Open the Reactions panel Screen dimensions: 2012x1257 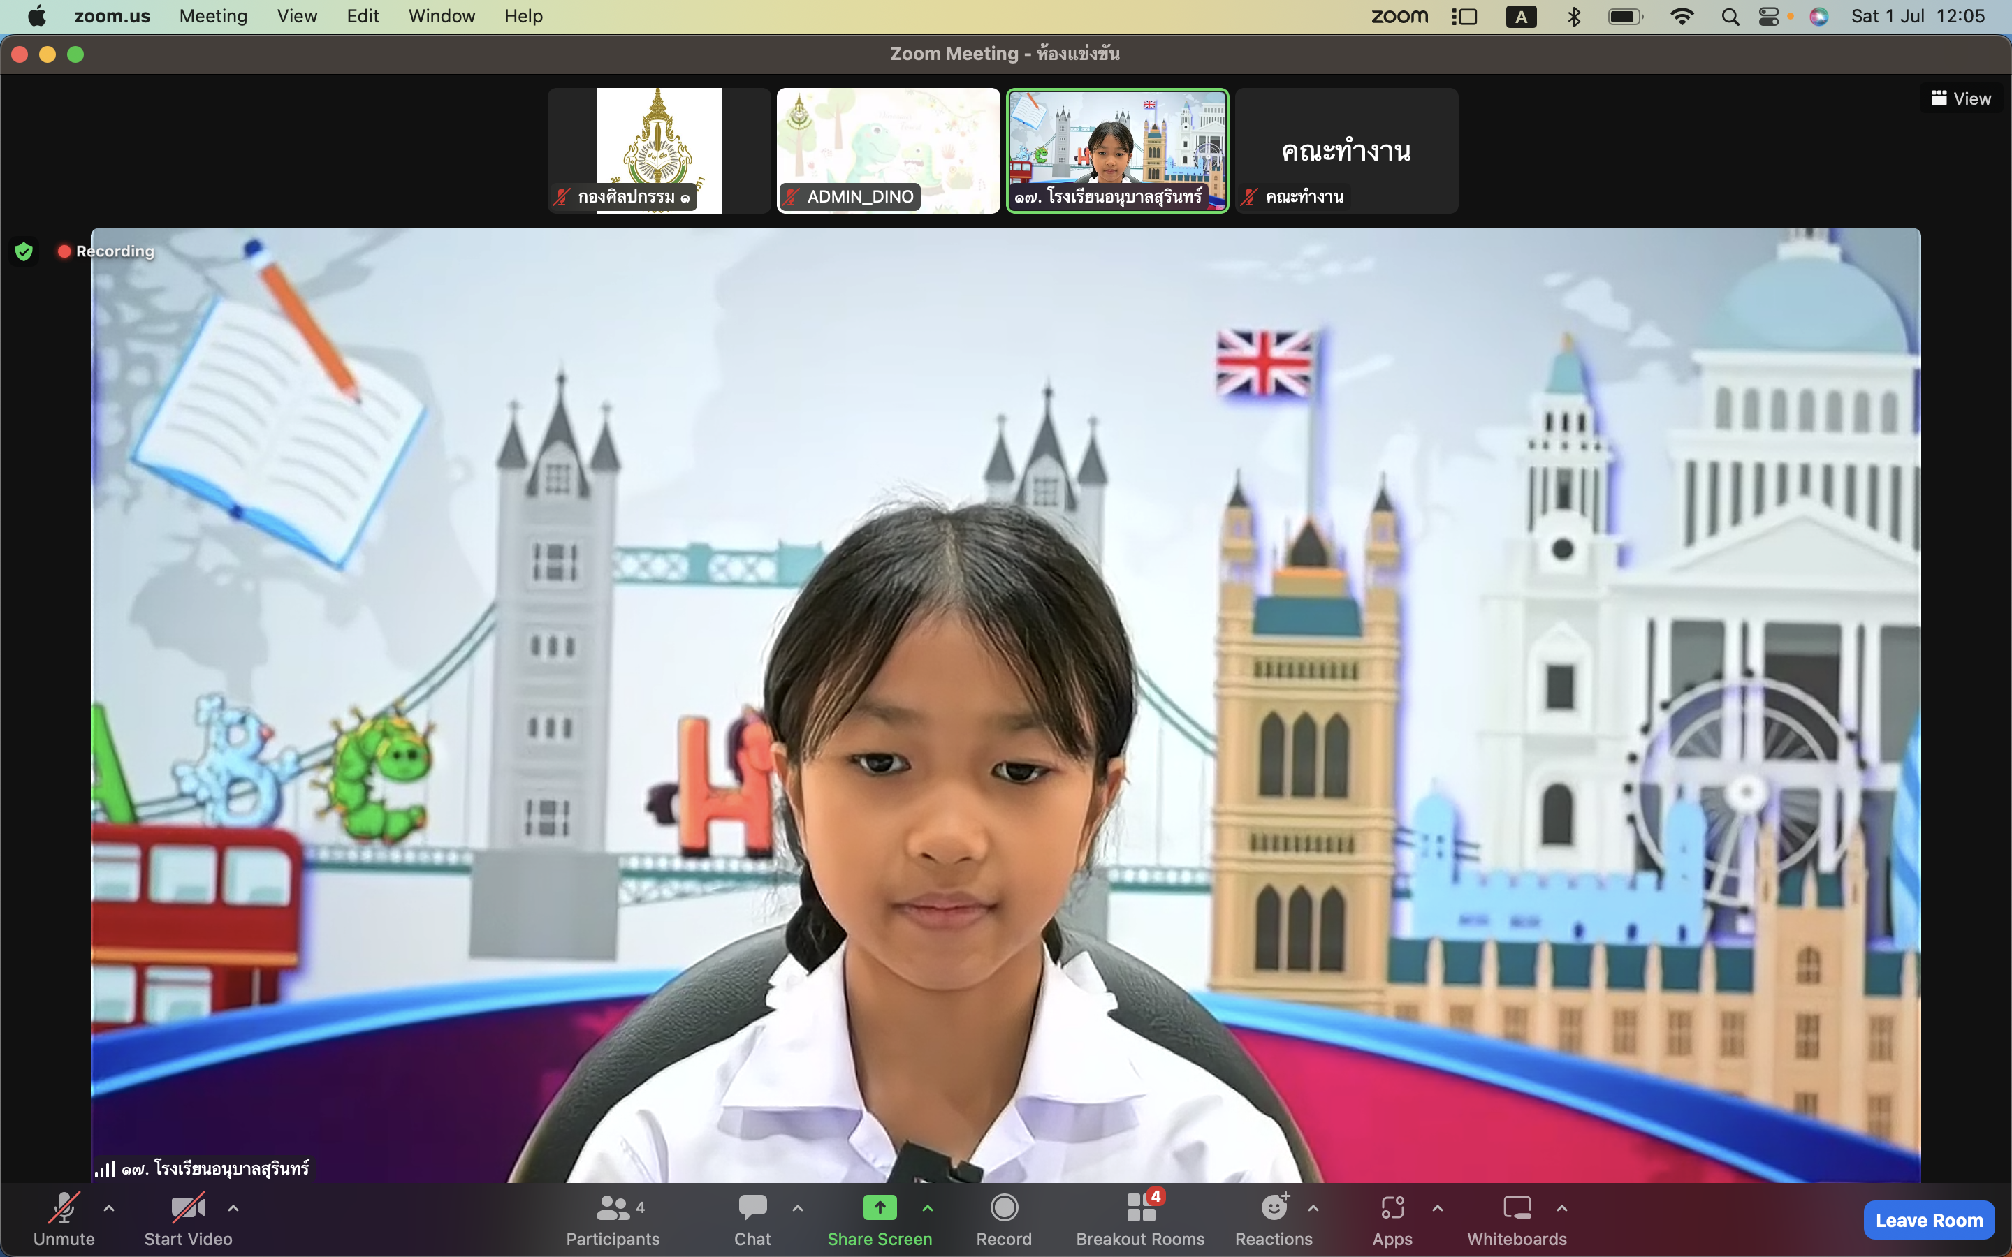pos(1274,1219)
